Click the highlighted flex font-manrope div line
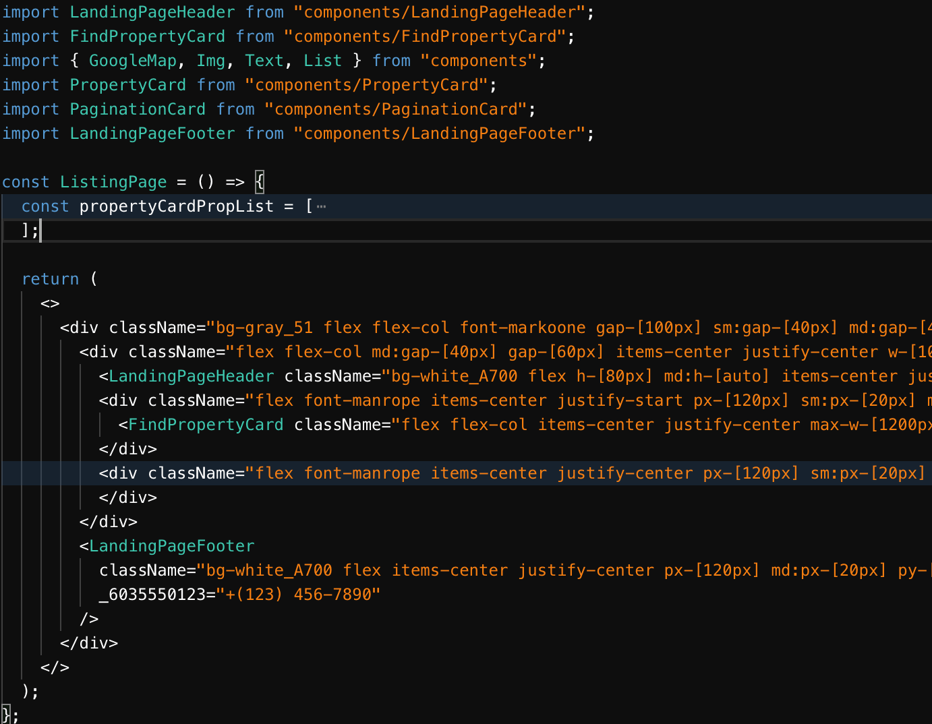The image size is (932, 724). (x=405, y=473)
